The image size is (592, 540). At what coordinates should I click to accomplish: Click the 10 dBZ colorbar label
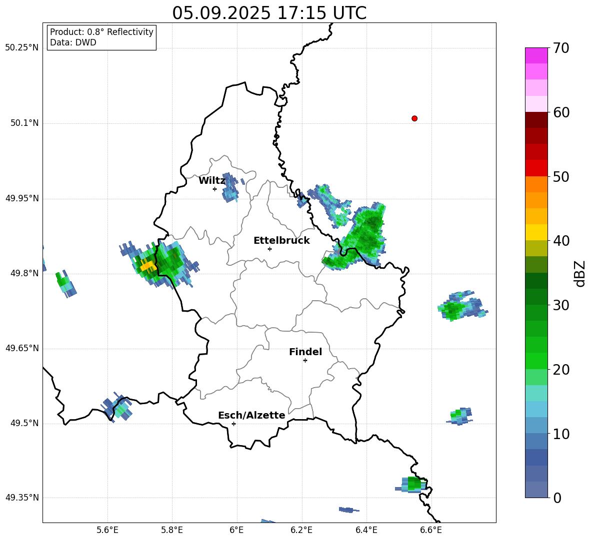561,434
